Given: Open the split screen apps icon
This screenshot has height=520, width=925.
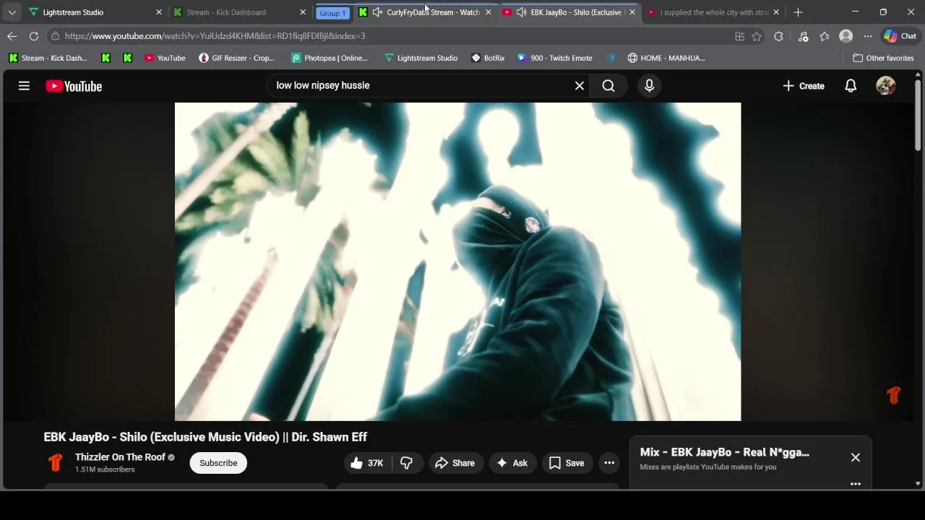Looking at the screenshot, I should tap(740, 36).
